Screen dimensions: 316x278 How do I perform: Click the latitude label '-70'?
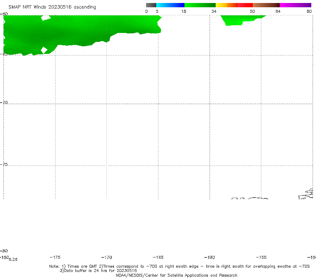[4, 103]
